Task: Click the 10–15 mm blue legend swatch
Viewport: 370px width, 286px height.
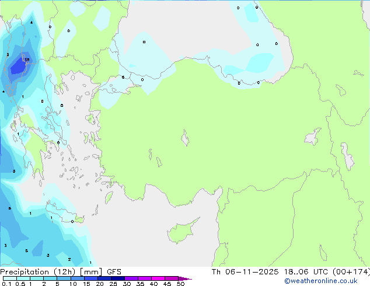Action: tap(77, 278)
